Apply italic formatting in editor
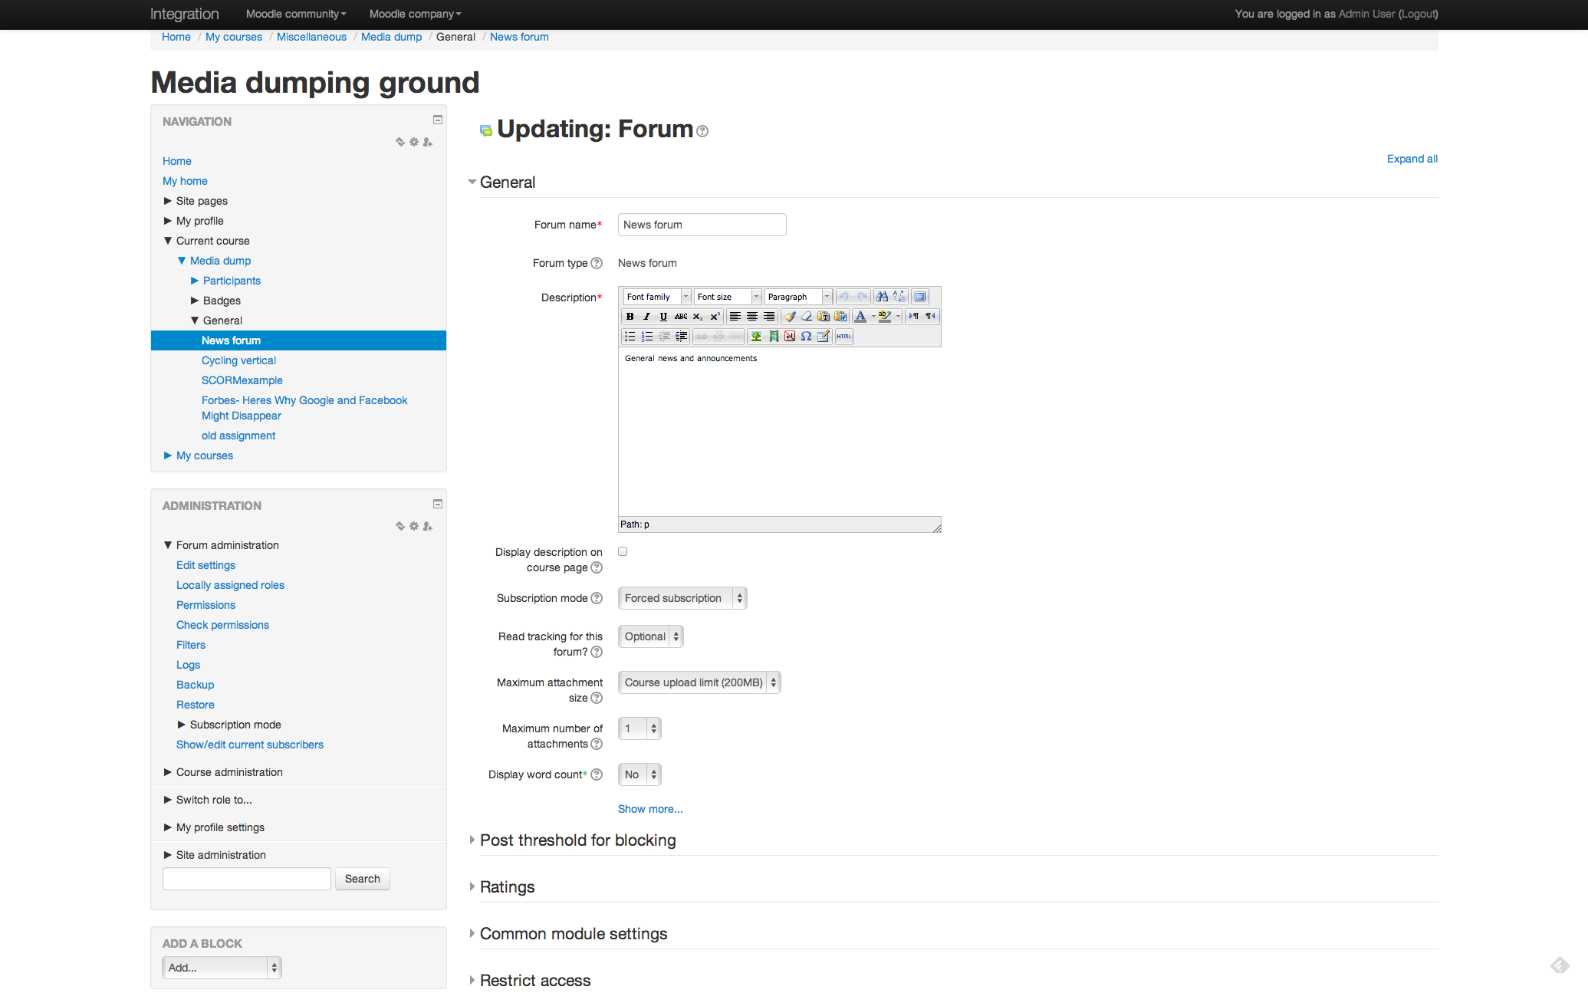 [x=646, y=316]
